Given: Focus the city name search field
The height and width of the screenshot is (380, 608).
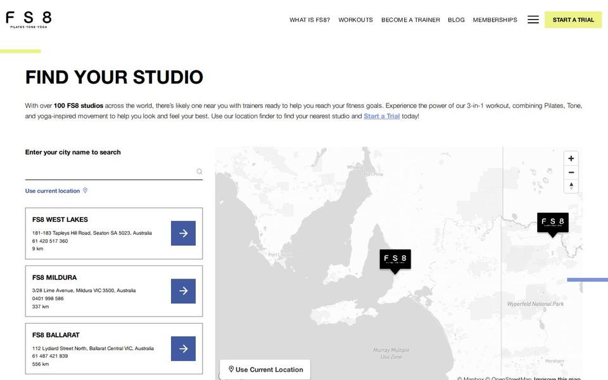Looking at the screenshot, I should (113, 172).
